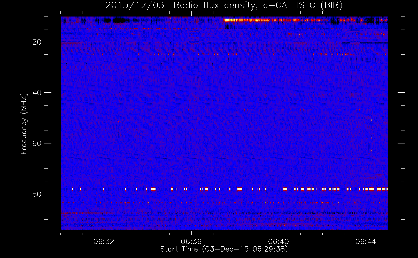Click the 20 MHz frequency tick label

37,42
